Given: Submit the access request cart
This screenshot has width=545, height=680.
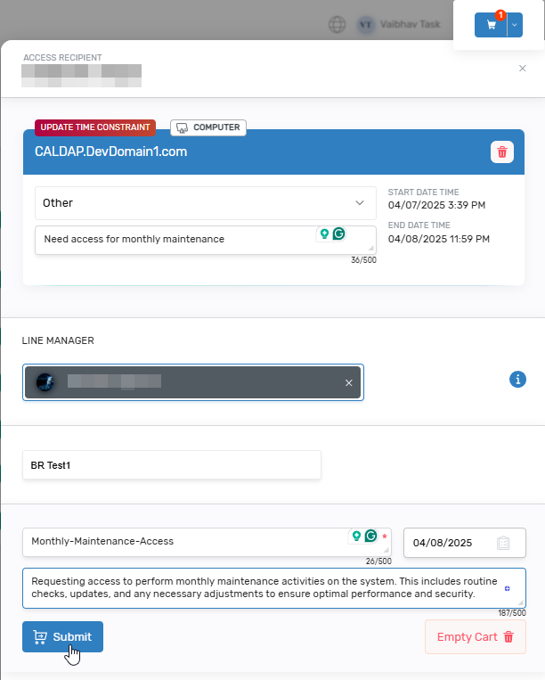Looking at the screenshot, I should click(62, 636).
